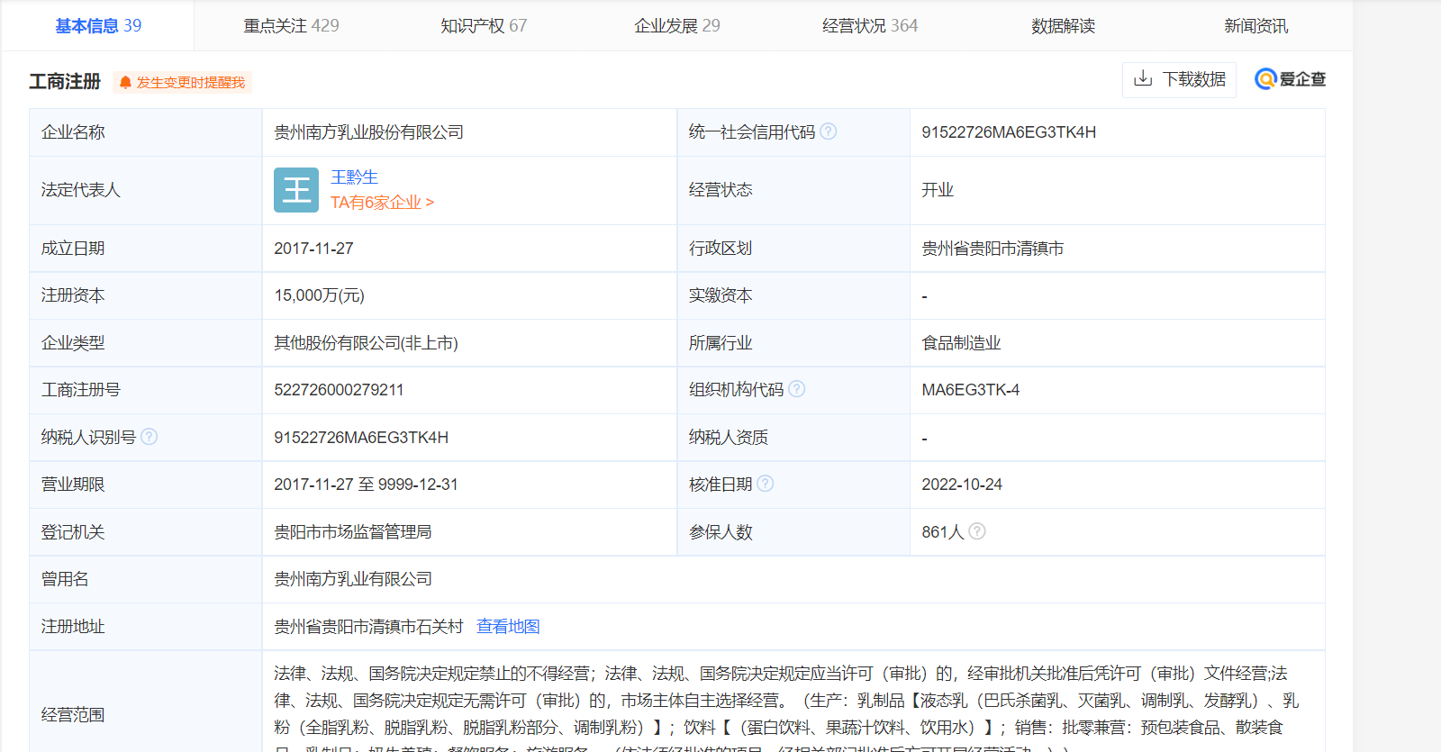Click 查看地图 link

coord(508,627)
